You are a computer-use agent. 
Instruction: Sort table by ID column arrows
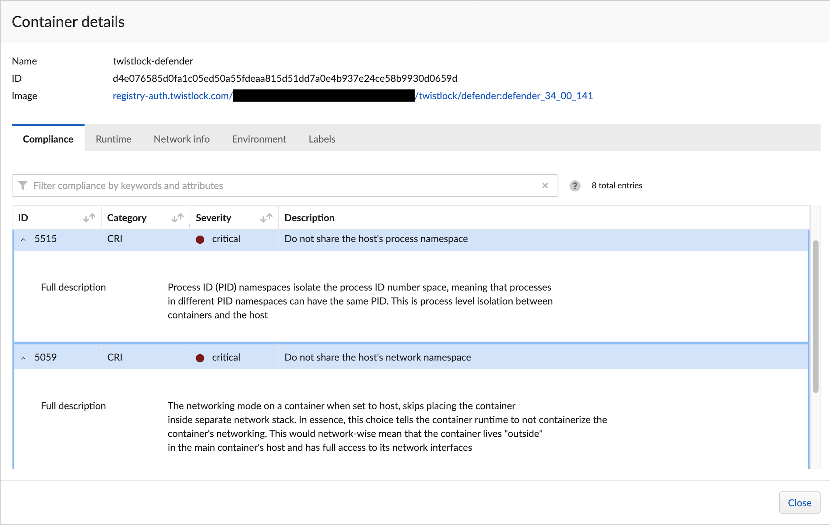click(89, 218)
